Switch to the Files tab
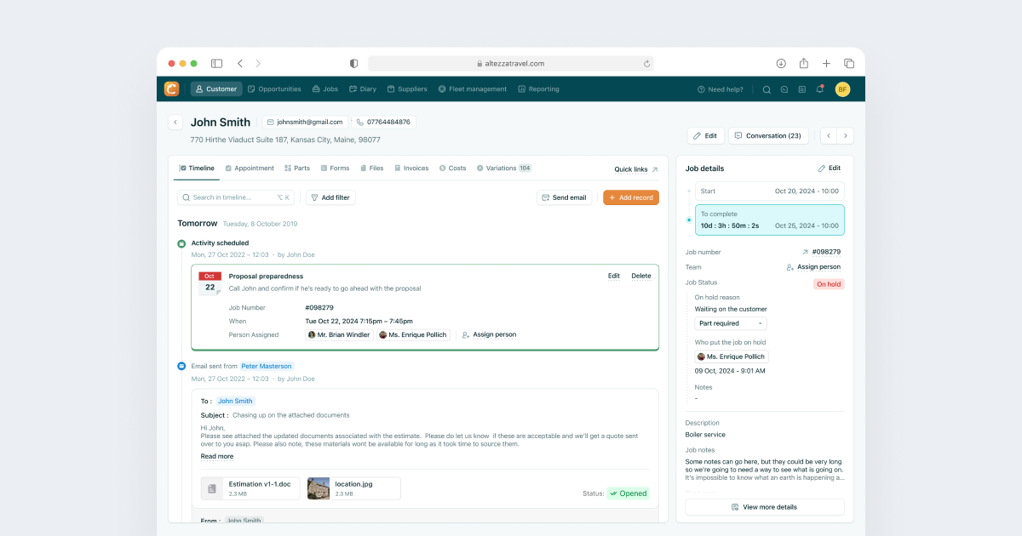The height and width of the screenshot is (536, 1022). (x=372, y=168)
